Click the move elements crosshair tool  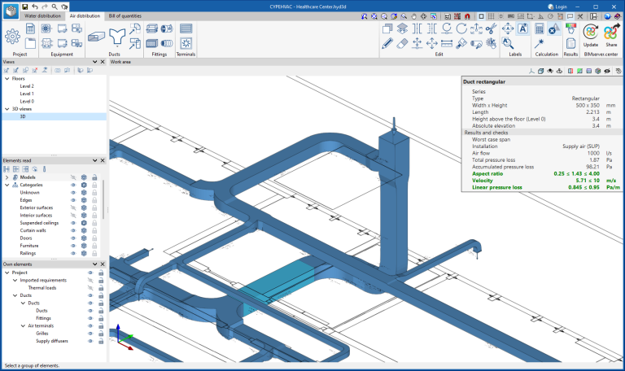click(431, 43)
